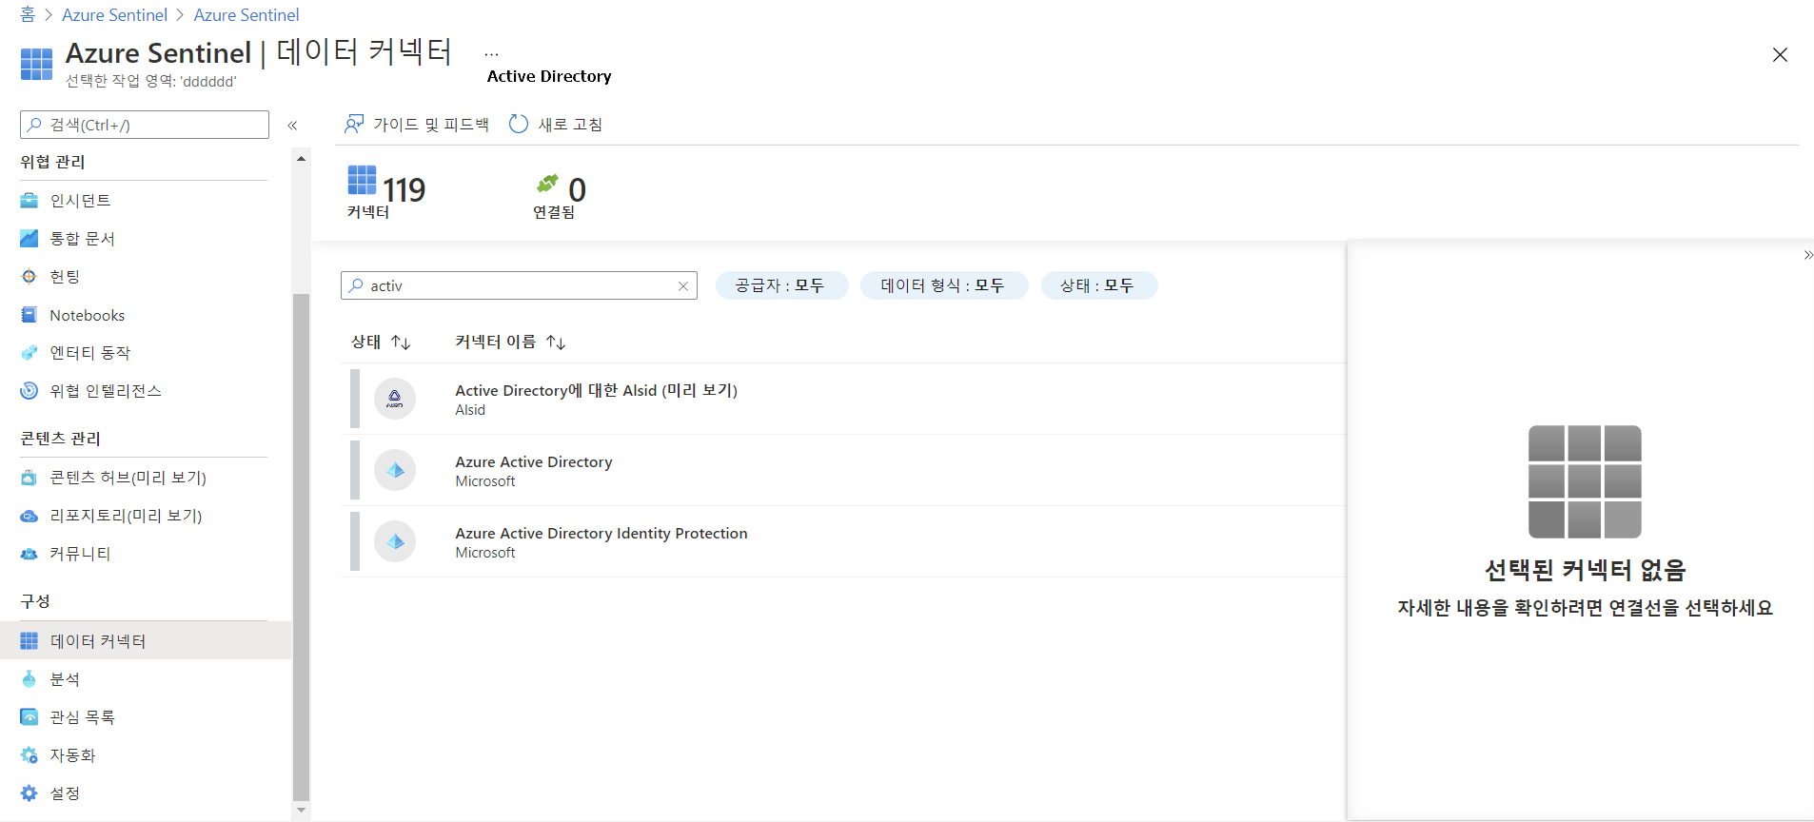Open 자동화 menu item
Screen dimensions: 1814x822
[72, 755]
